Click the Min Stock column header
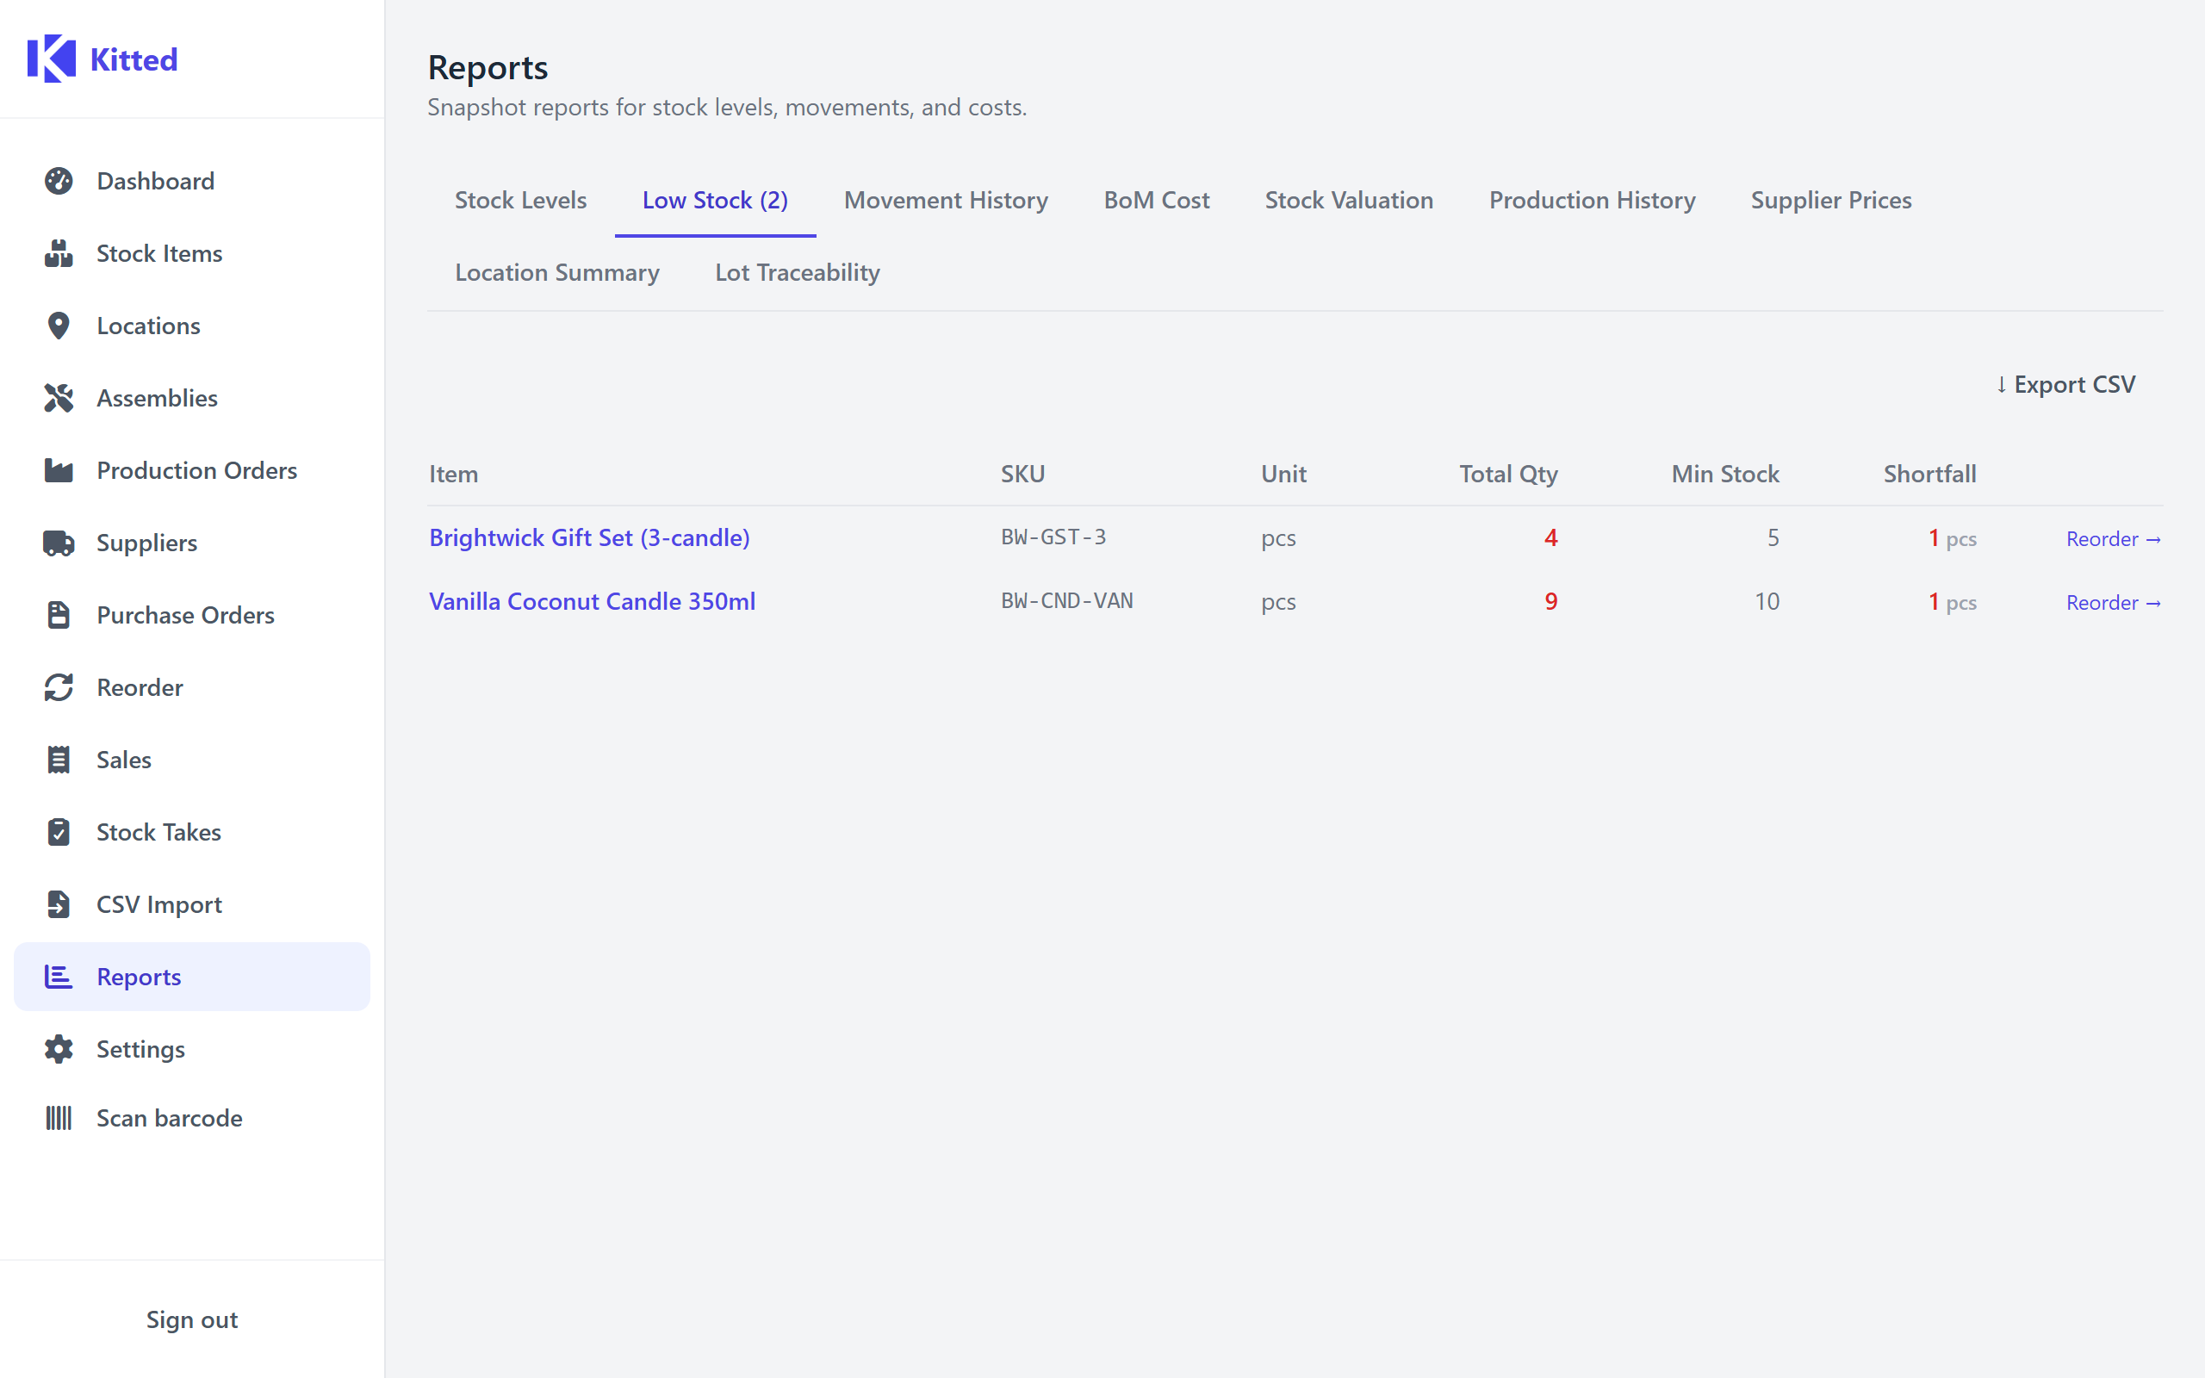Screen dimensions: 2205x1378 [1725, 474]
